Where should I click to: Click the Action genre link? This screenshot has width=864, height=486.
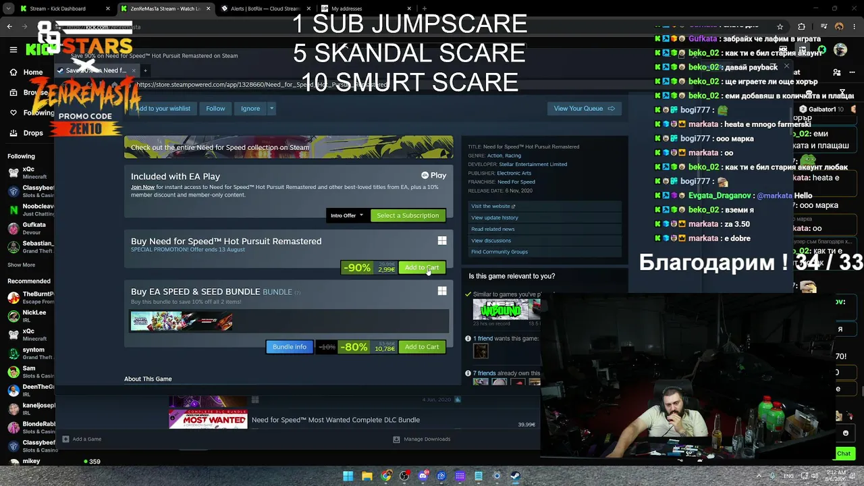[x=495, y=156]
